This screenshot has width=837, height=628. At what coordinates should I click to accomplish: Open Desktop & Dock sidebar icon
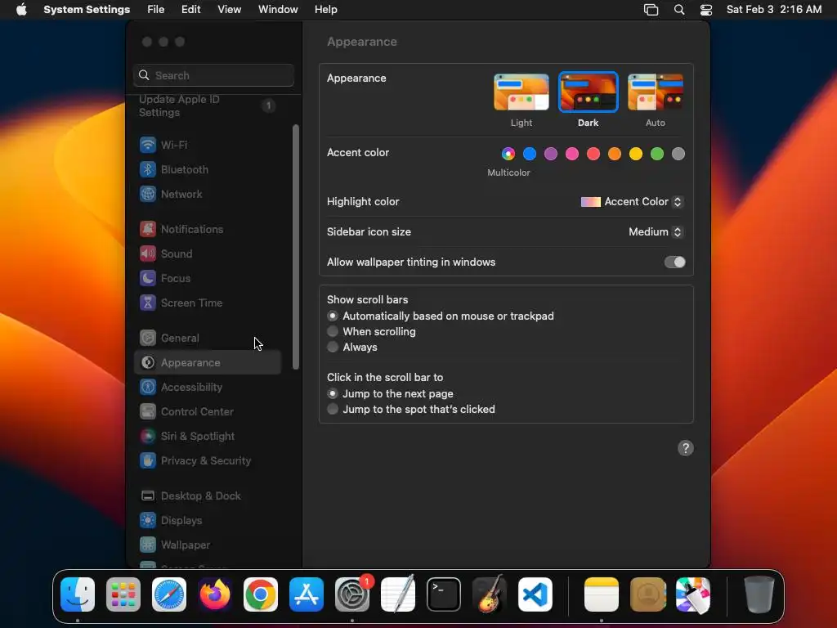(x=148, y=496)
